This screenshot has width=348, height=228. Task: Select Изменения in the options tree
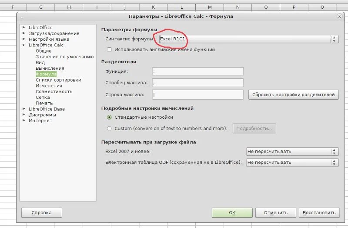[x=49, y=85]
